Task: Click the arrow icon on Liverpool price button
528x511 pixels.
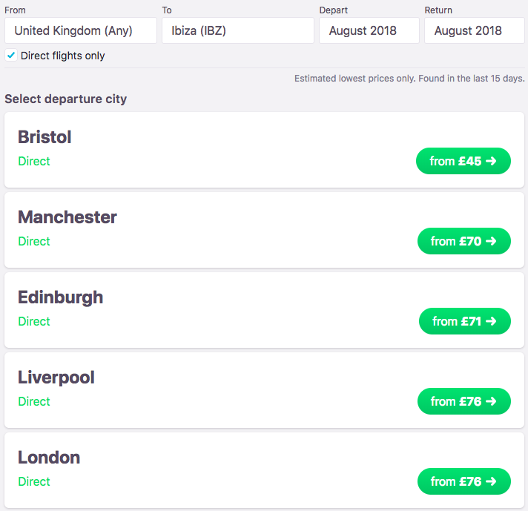Action: click(491, 401)
